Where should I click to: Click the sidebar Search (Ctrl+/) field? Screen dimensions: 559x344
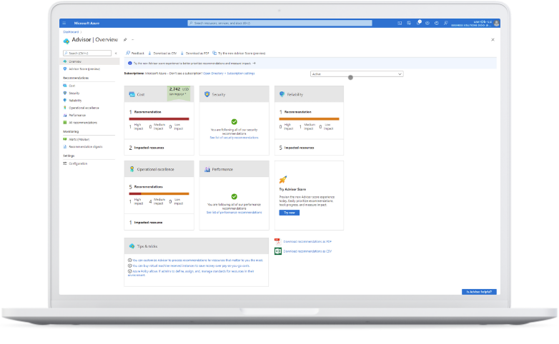pos(87,53)
